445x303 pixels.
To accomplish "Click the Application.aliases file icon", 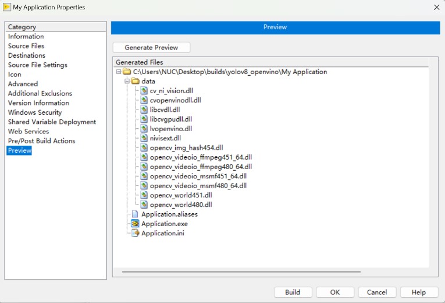I will (135, 214).
